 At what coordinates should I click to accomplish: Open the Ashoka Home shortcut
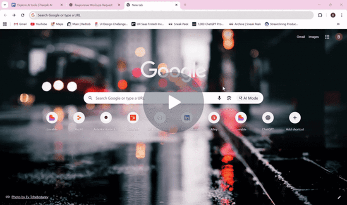(106, 118)
